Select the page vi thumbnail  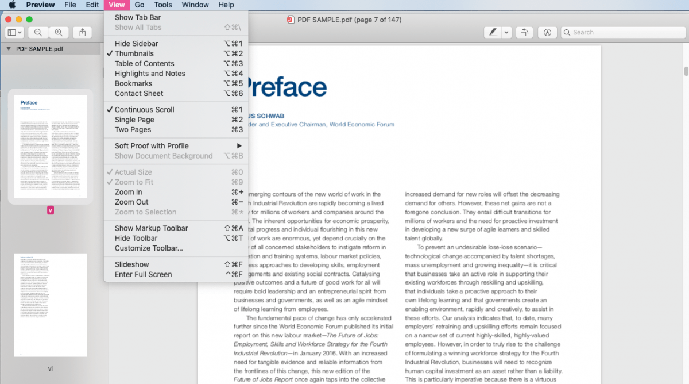tap(51, 305)
